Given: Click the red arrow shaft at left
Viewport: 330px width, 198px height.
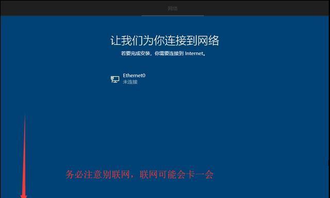Looking at the screenshot, I should click(x=24, y=156).
